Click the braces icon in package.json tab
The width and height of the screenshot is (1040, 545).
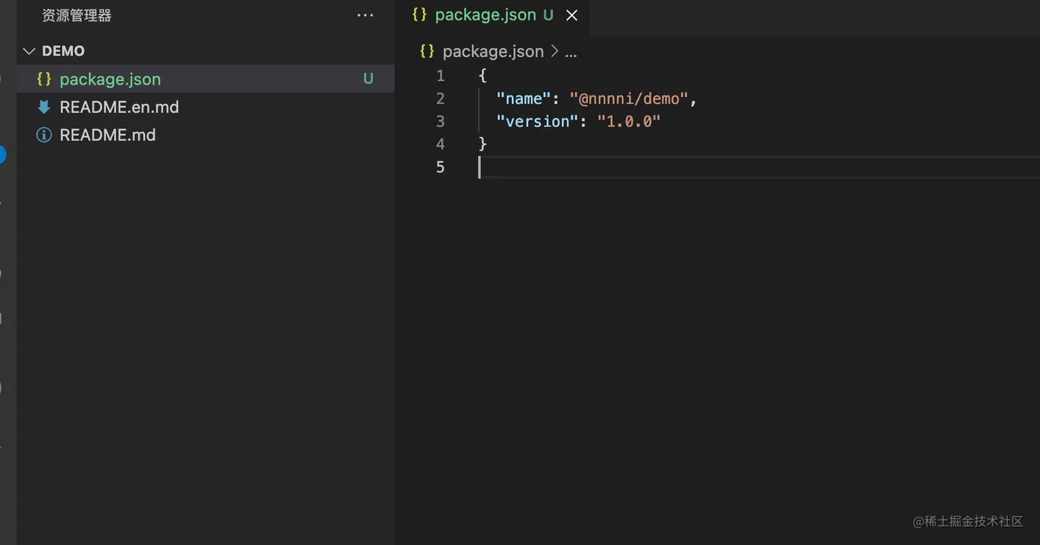pos(420,15)
